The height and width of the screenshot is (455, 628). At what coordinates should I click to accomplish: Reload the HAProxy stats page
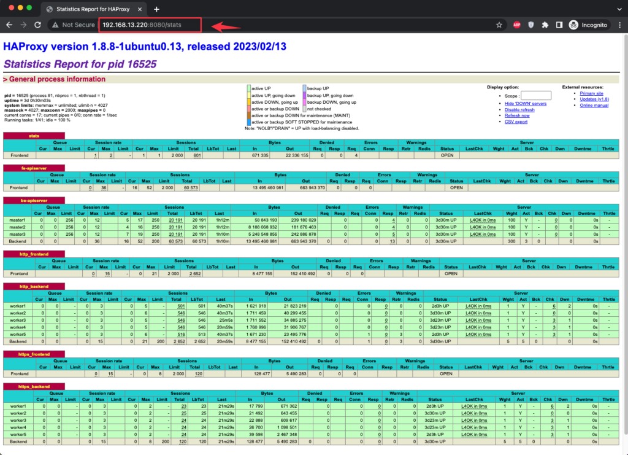pos(37,25)
